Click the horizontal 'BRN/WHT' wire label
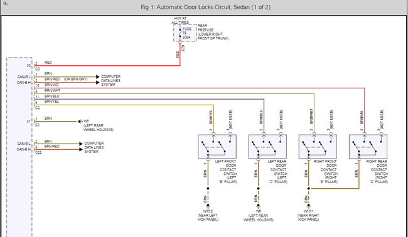Viewport: 408px width, 237px height. tap(52, 90)
